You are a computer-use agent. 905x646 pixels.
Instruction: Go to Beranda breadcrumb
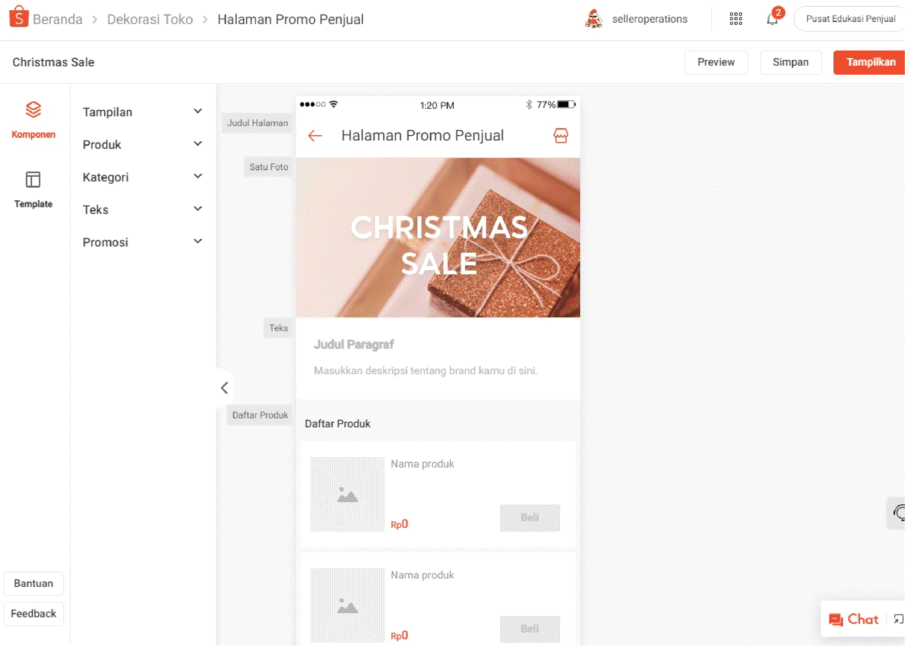57,19
